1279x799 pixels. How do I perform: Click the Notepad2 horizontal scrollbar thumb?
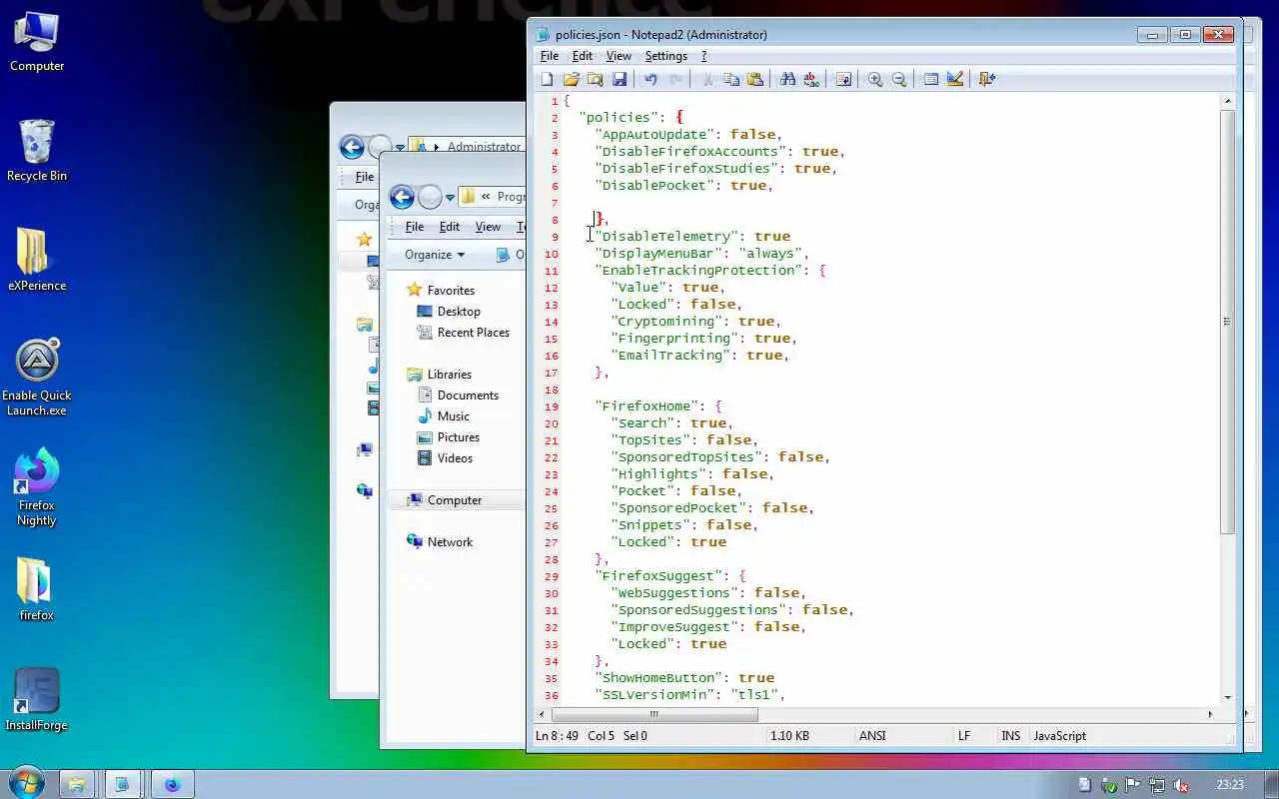pos(654,714)
